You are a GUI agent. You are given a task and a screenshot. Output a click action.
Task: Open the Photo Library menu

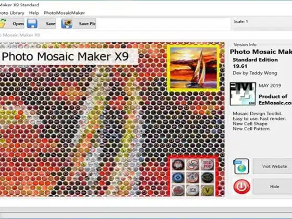click(12, 13)
